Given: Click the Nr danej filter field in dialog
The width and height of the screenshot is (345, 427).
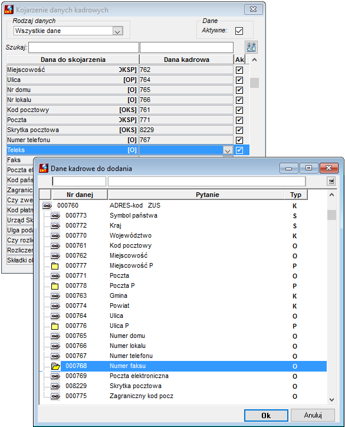Looking at the screenshot, I should (79, 182).
